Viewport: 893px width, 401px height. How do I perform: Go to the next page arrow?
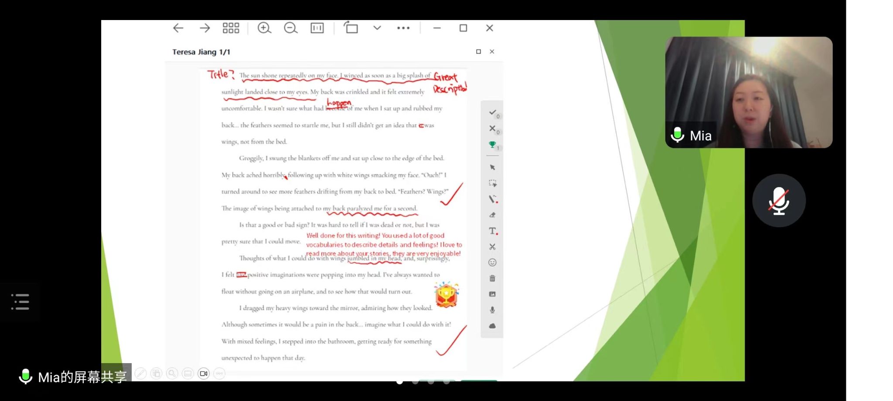click(205, 28)
